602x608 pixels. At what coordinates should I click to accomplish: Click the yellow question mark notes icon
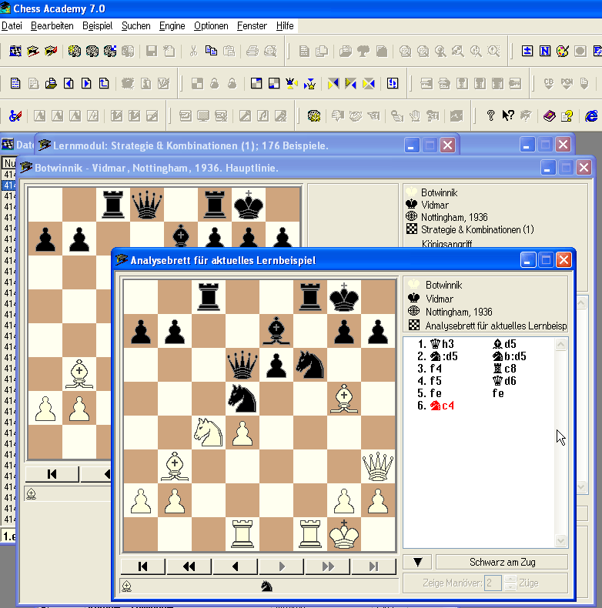(x=567, y=115)
